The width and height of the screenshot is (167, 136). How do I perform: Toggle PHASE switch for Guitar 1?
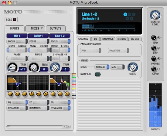coord(39,59)
